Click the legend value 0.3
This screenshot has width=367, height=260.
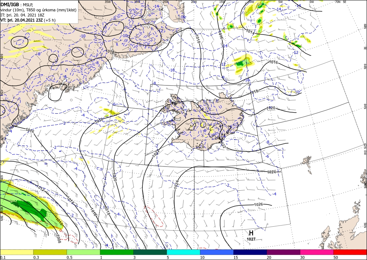click(36, 257)
